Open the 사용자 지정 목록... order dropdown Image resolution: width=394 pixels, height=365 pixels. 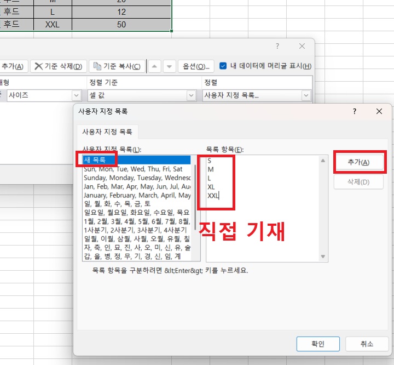coord(306,95)
